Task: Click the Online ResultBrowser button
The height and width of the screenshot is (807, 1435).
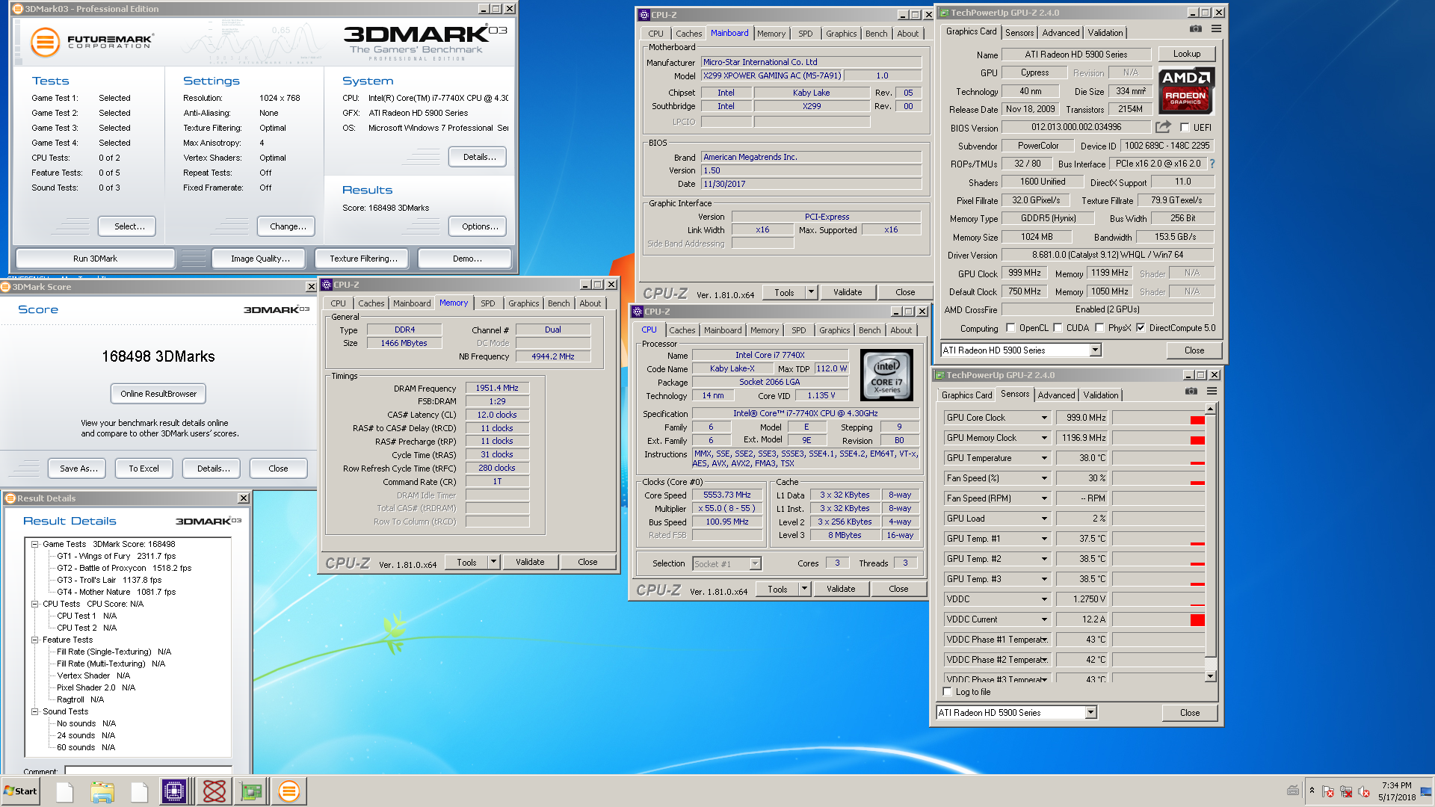Action: (158, 394)
